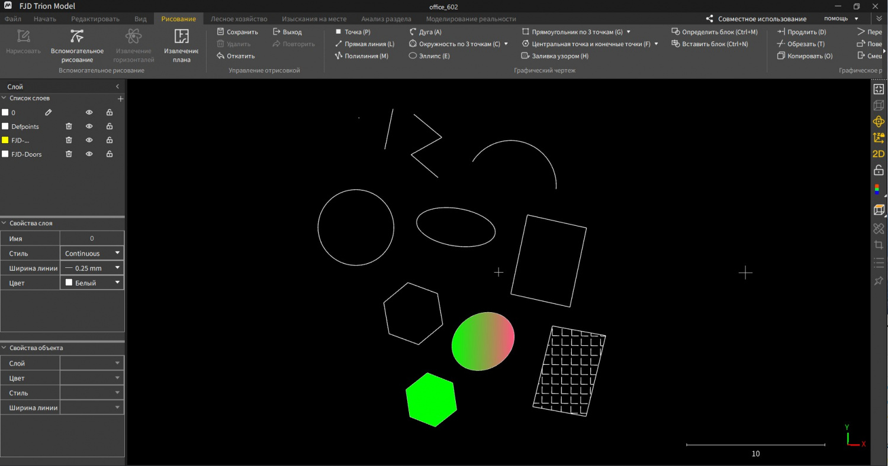
Task: Open the Стиль Continuous dropdown
Action: tap(92, 253)
